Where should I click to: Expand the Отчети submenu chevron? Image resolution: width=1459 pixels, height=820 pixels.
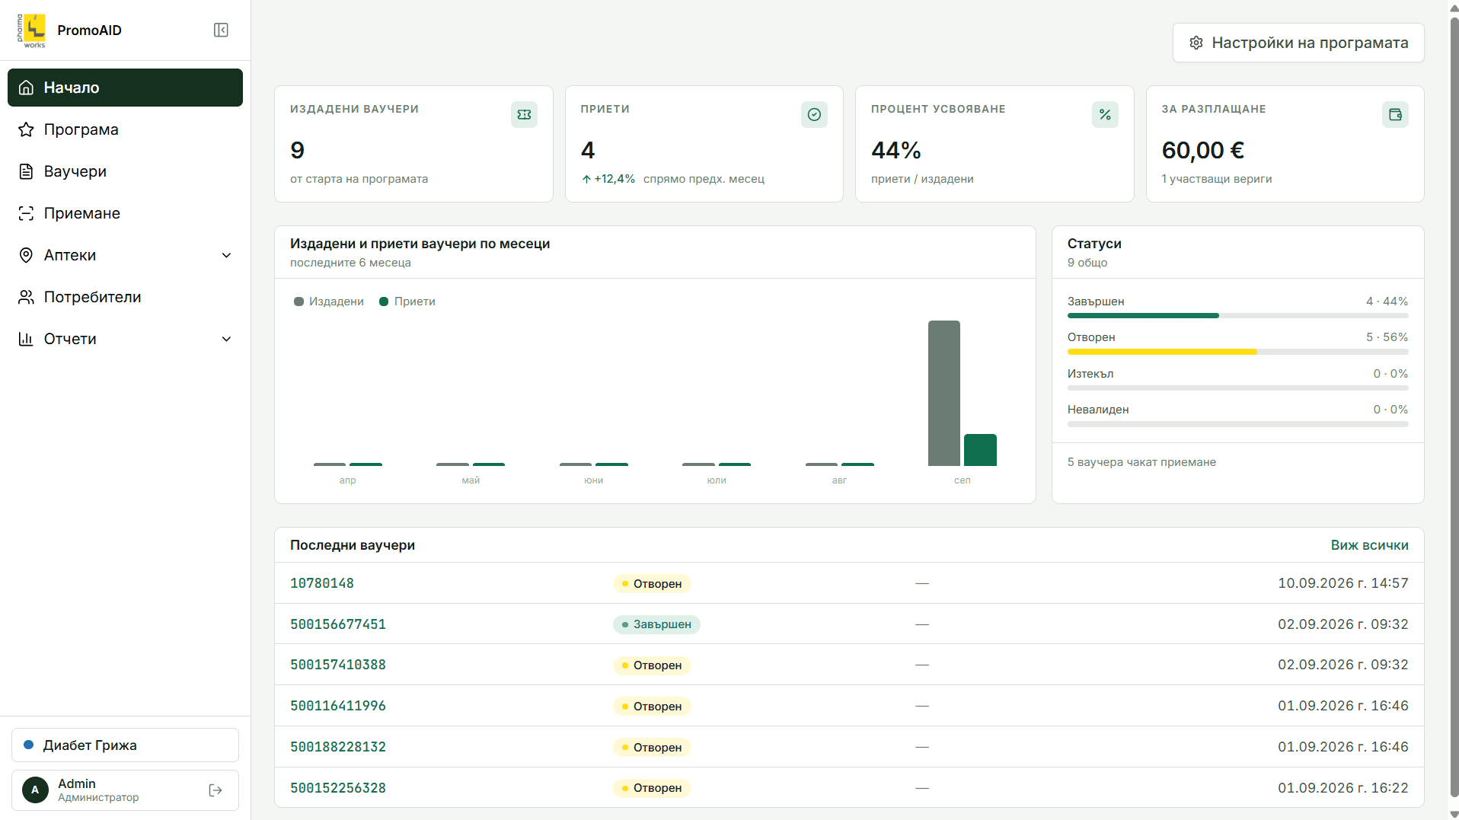point(226,339)
